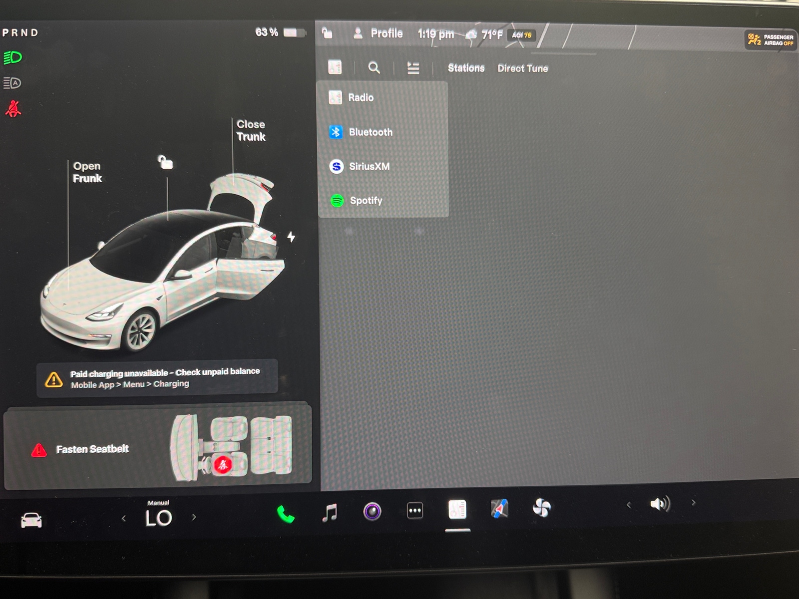Tap Open Frunk on the vehicle diagram
This screenshot has height=599, width=799.
tap(87, 172)
